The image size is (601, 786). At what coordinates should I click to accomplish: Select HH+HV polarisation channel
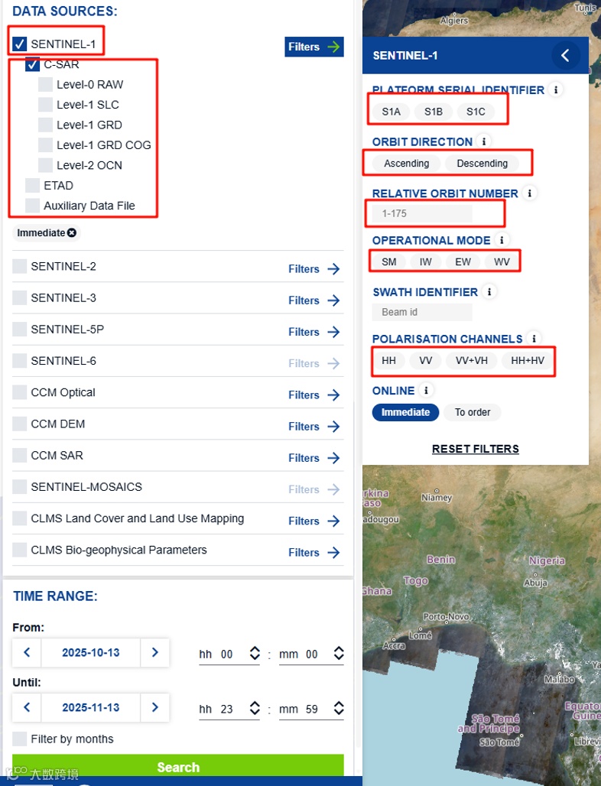click(528, 360)
